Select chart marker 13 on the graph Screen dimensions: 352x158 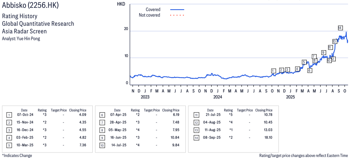334,41
